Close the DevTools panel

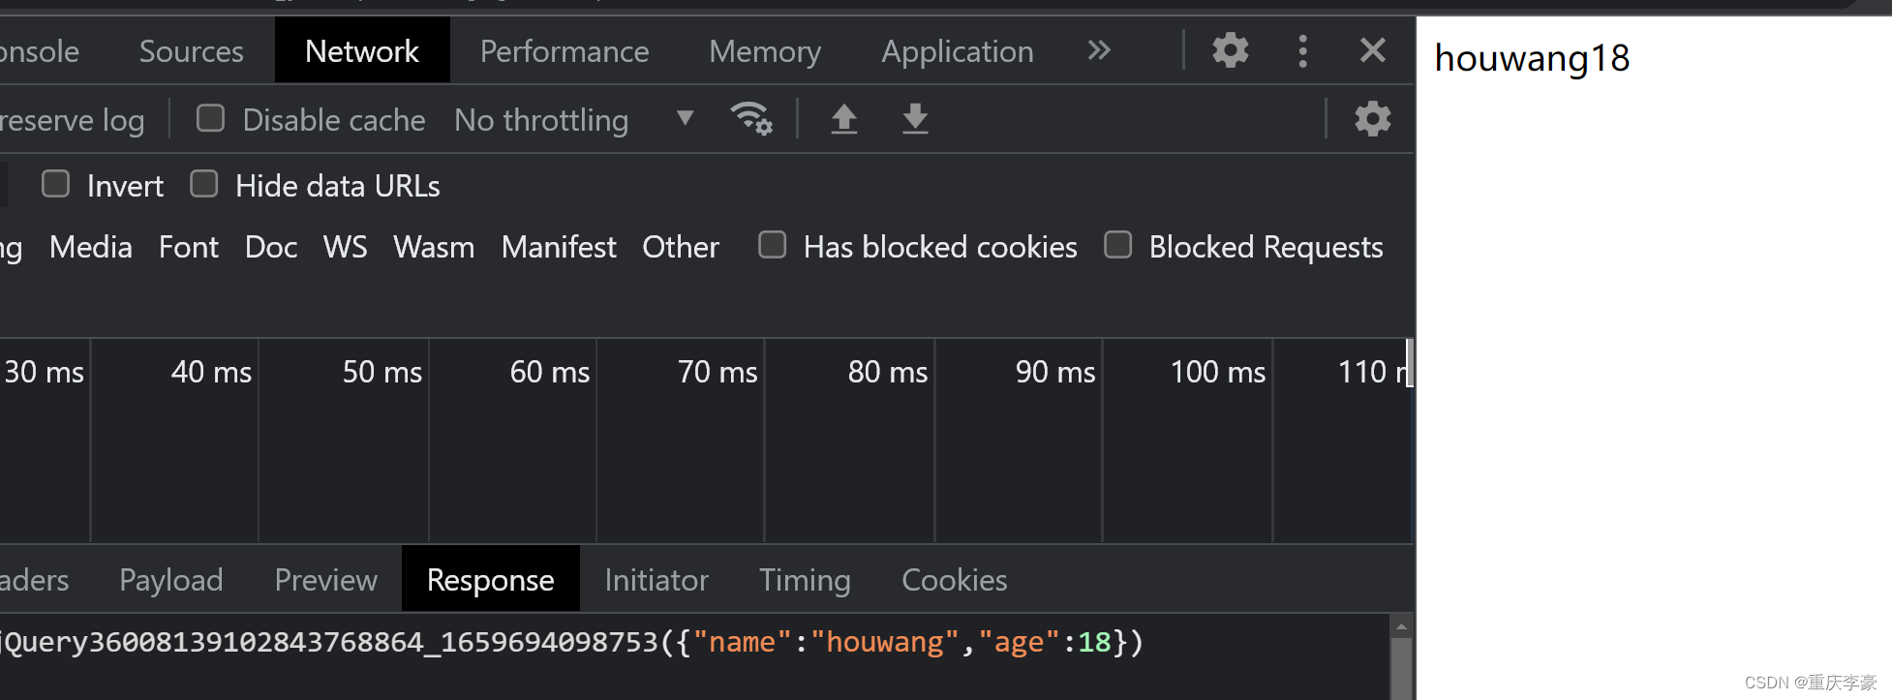[1373, 50]
